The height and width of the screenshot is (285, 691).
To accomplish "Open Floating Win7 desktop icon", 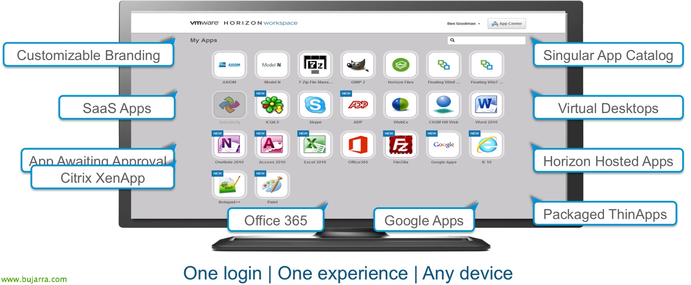I will [x=487, y=65].
